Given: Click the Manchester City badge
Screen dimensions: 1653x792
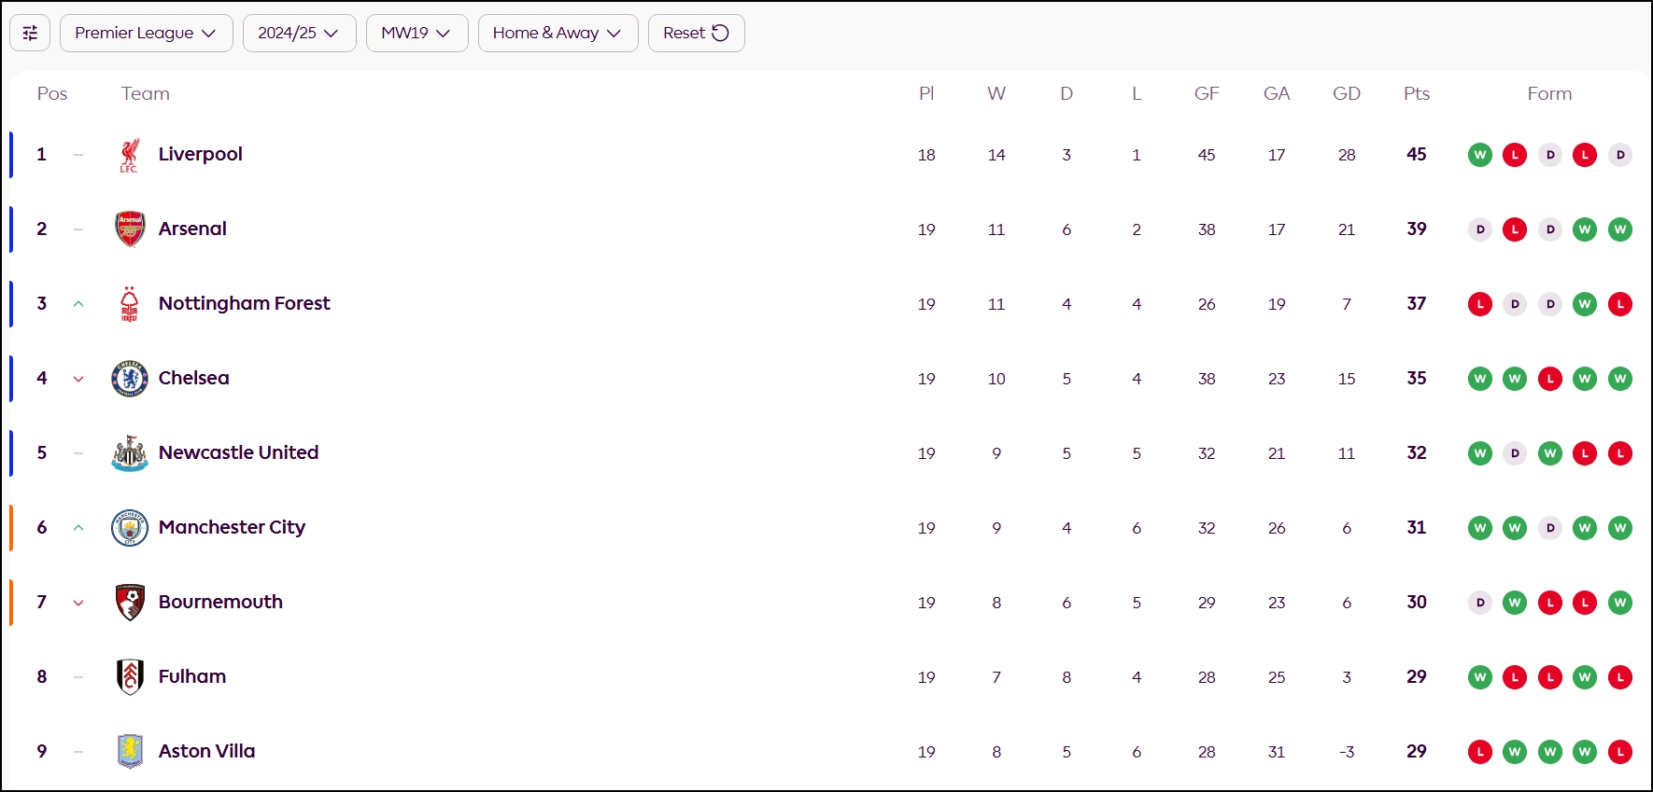Looking at the screenshot, I should pyautogui.click(x=130, y=528).
